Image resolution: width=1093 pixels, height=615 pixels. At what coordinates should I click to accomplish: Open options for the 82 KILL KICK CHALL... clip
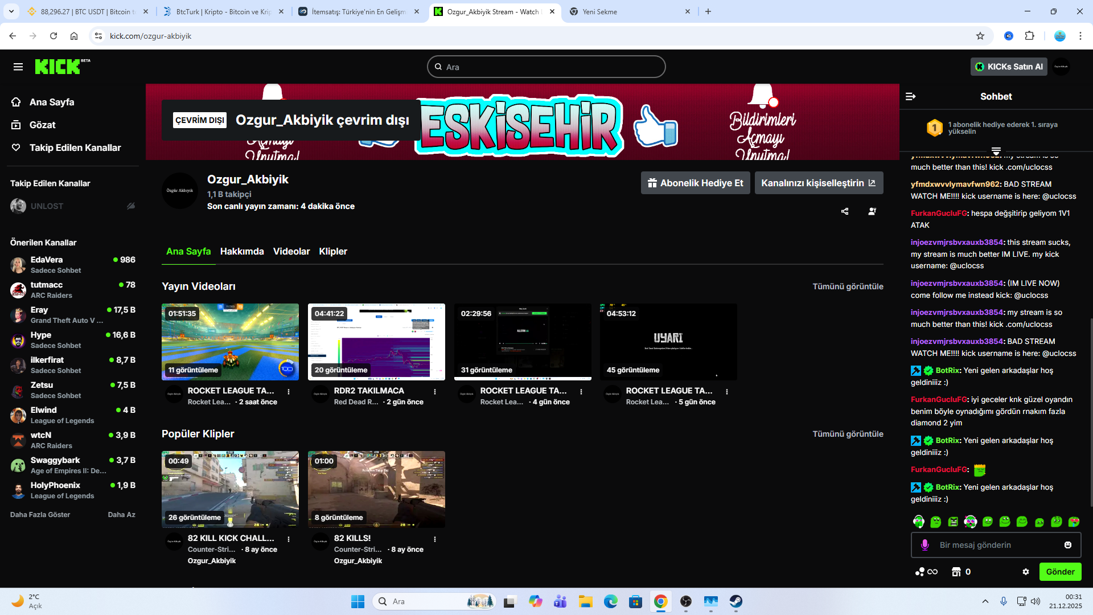pos(289,539)
